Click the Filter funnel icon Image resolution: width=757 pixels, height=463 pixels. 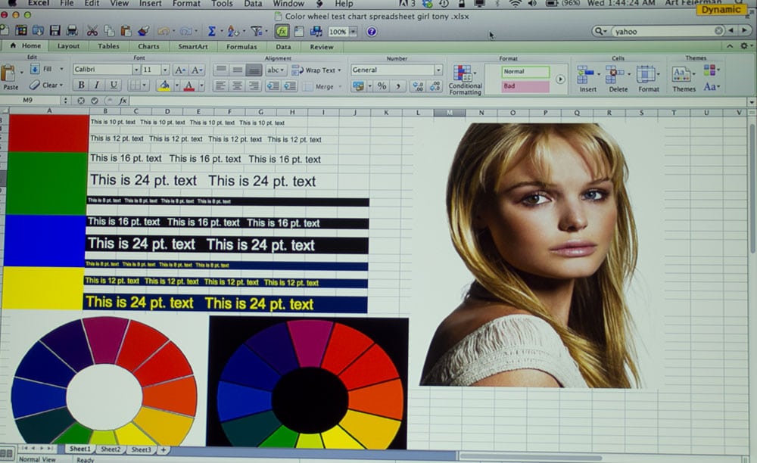click(257, 31)
